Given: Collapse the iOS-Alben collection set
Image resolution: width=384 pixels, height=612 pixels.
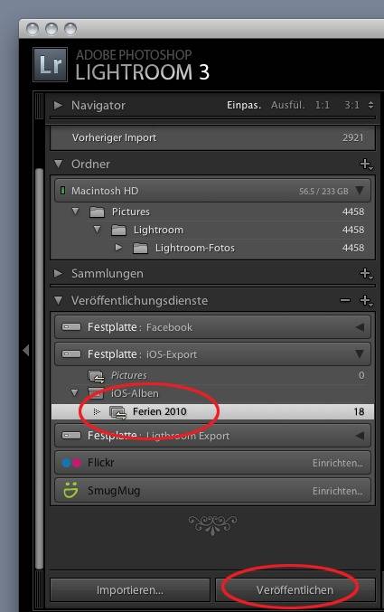Looking at the screenshot, I should (74, 392).
